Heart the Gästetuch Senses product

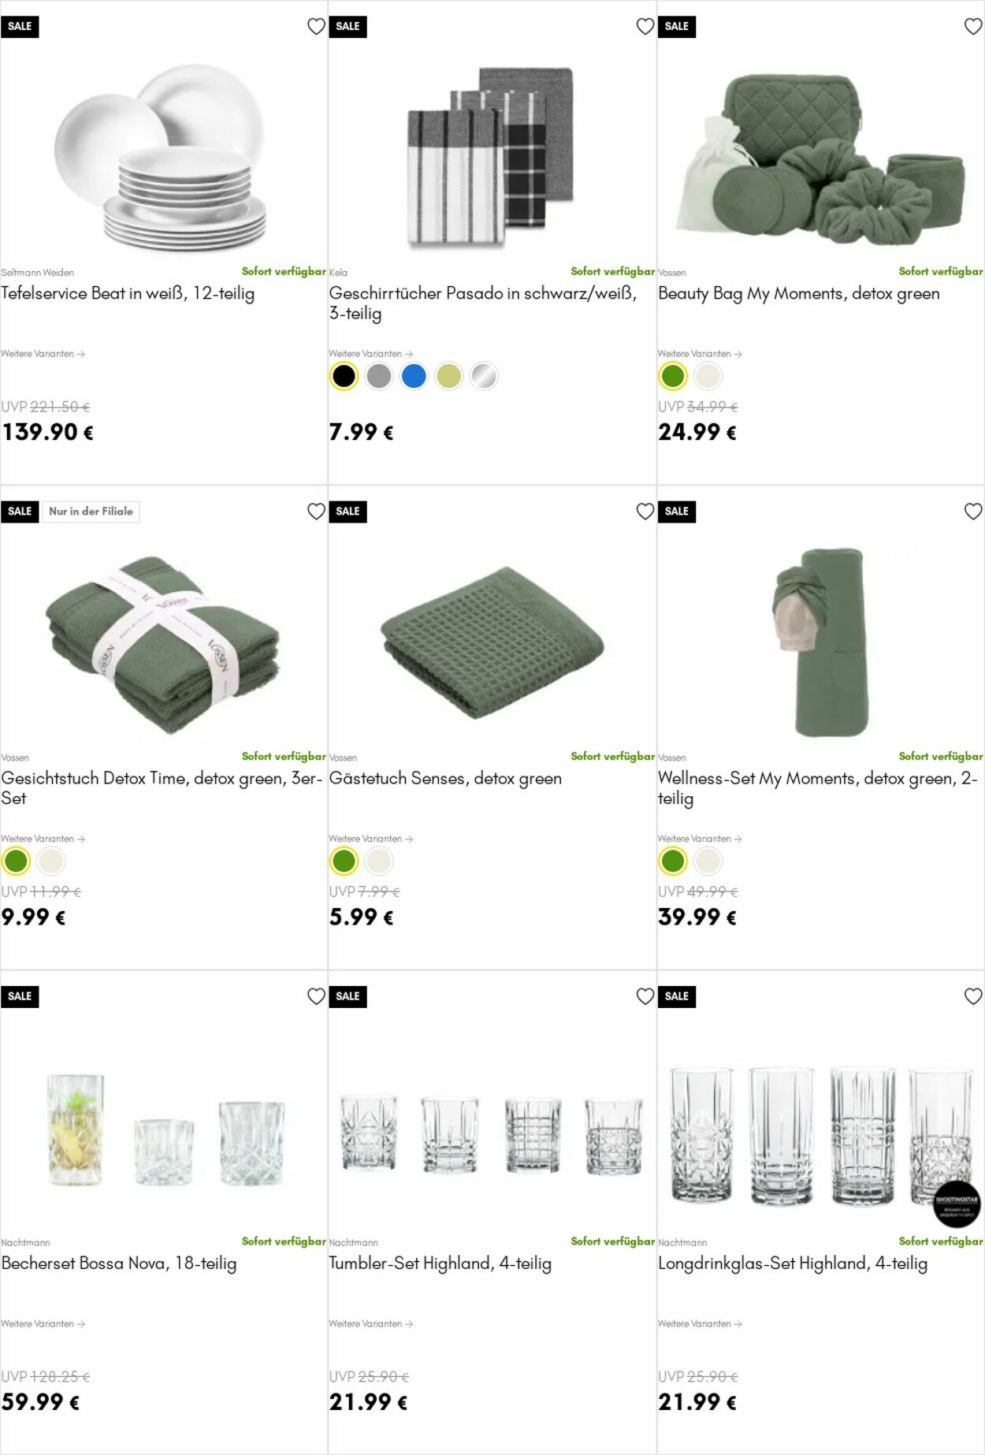pos(645,512)
